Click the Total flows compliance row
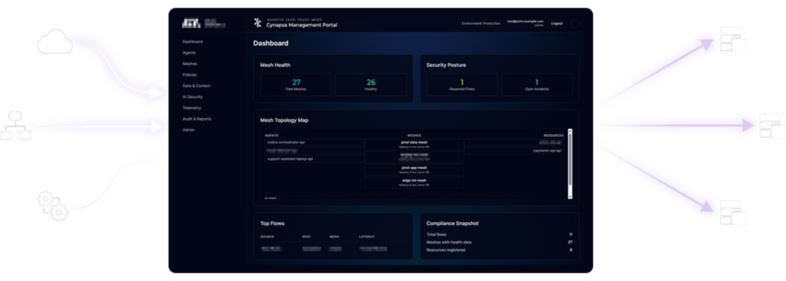Screen dimensions: 786x281 click(x=499, y=235)
